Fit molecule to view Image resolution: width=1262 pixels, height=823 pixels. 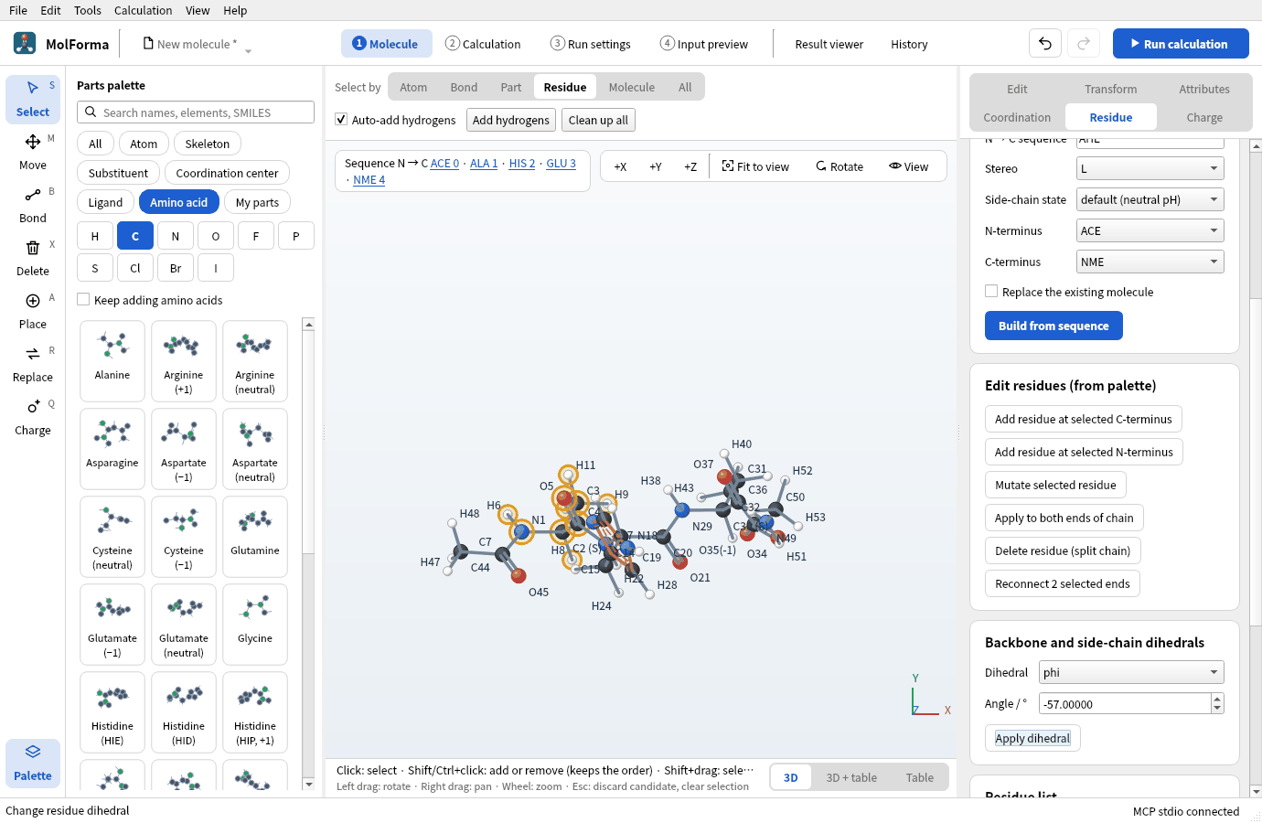pos(755,166)
